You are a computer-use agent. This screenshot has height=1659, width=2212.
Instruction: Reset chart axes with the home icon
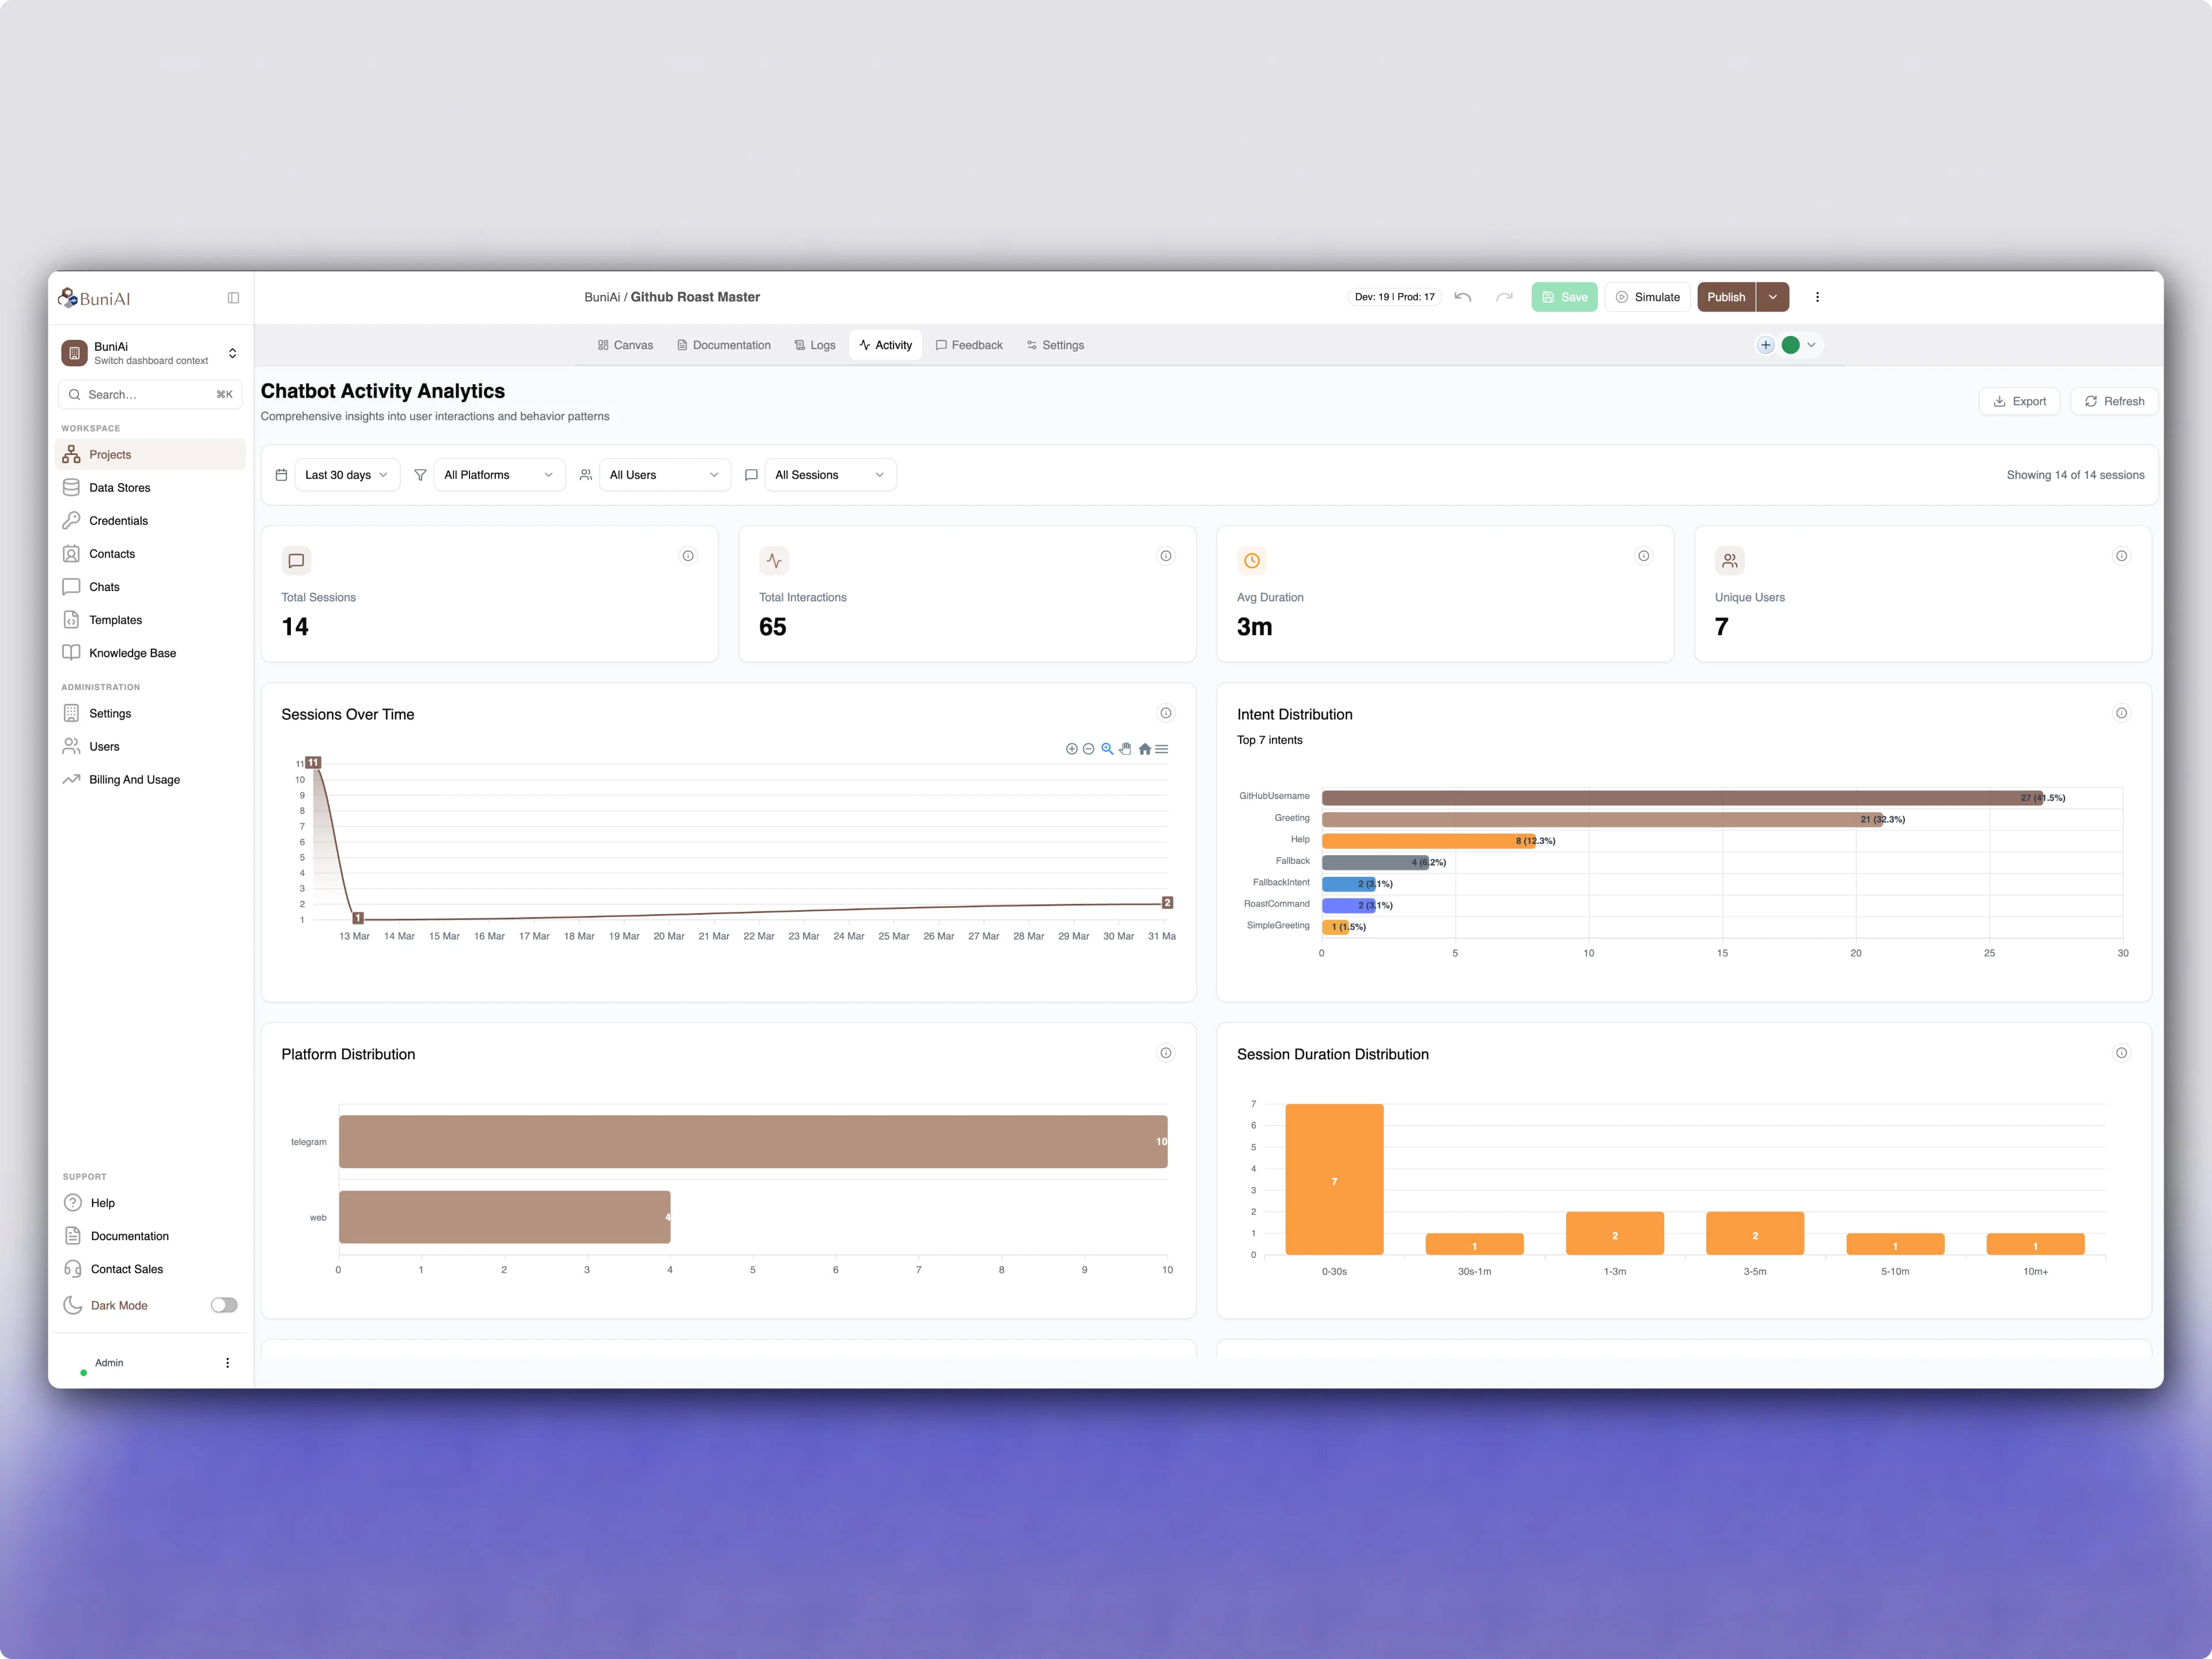click(1144, 748)
